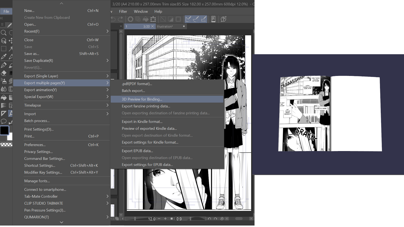Close the 3/20 page tab
Screen dimensions: 404x227
153,26
